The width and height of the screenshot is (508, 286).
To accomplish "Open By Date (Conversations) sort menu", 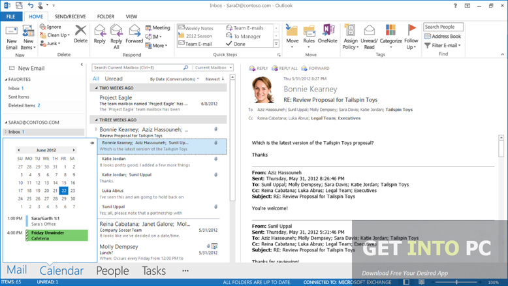I will (x=174, y=79).
